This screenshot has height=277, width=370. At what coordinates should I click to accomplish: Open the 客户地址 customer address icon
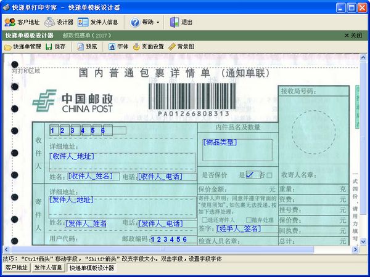pyautogui.click(x=10, y=22)
